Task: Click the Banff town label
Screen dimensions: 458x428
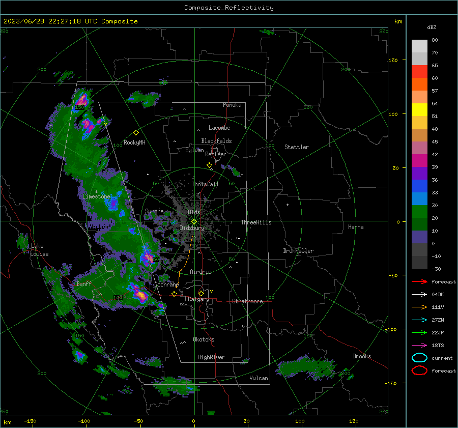Action: (x=84, y=283)
